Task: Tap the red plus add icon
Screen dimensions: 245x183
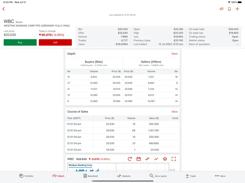Action: (x=237, y=9)
